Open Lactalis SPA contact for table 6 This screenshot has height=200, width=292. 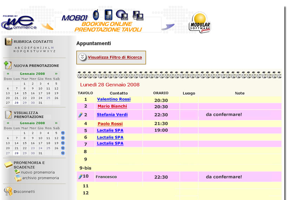(x=110, y=137)
